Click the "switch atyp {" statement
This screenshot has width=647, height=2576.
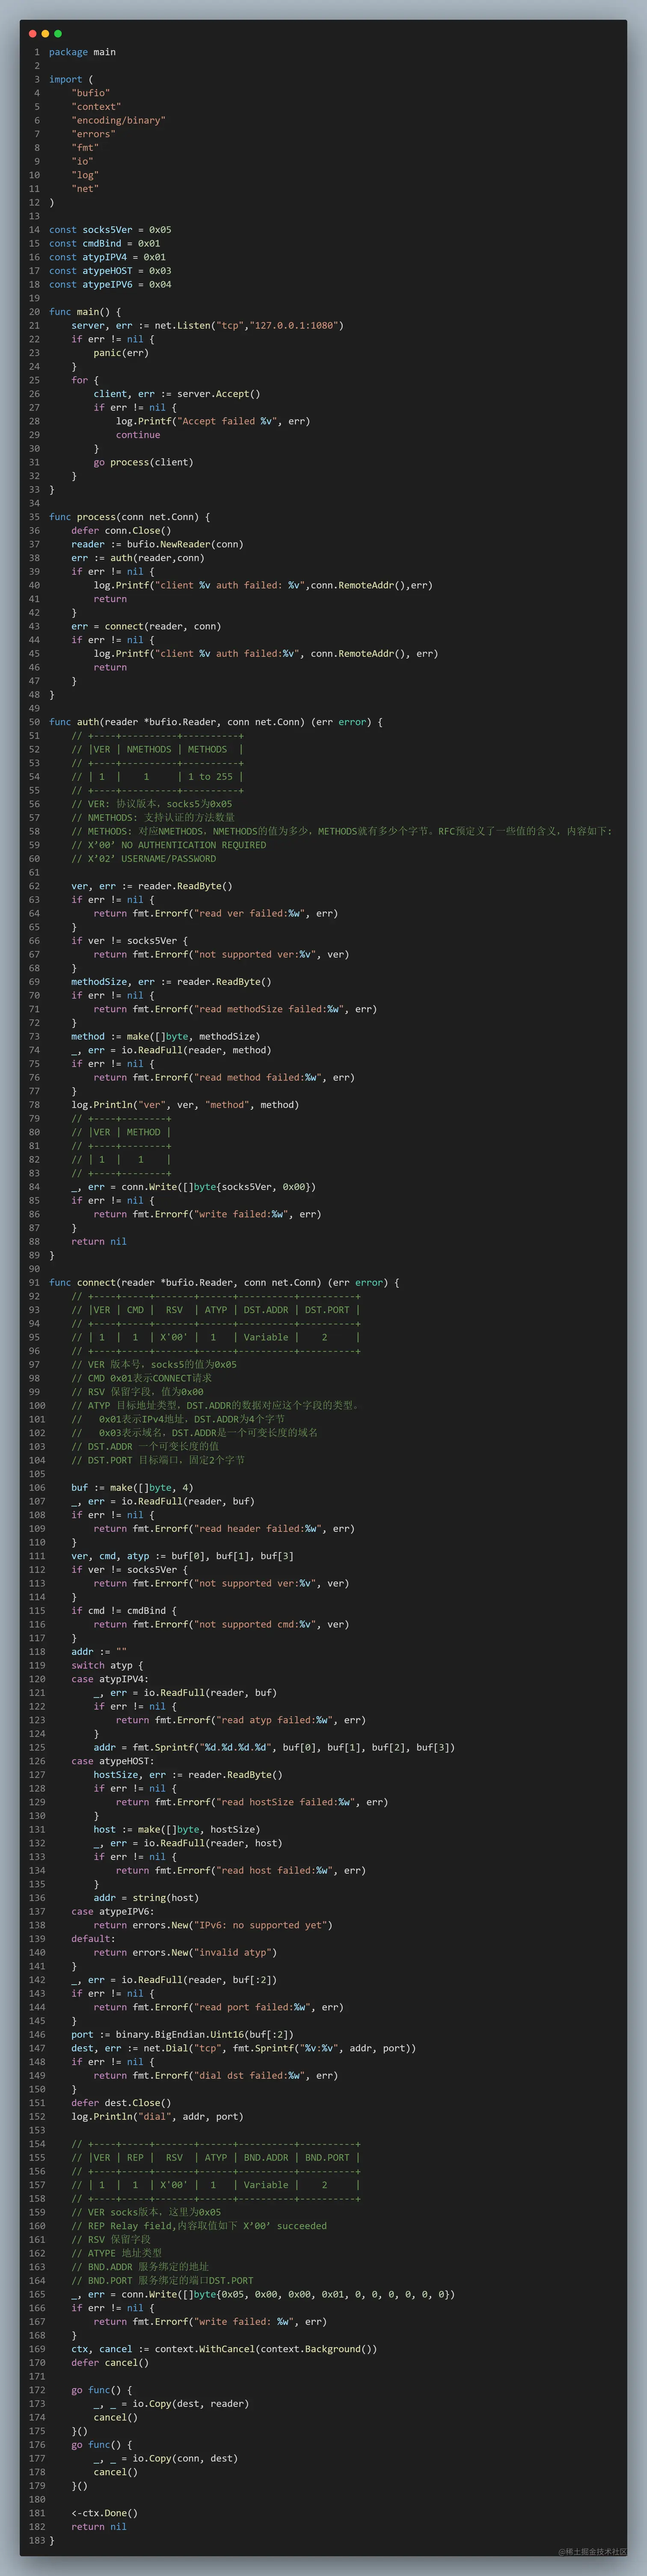[x=107, y=1665]
